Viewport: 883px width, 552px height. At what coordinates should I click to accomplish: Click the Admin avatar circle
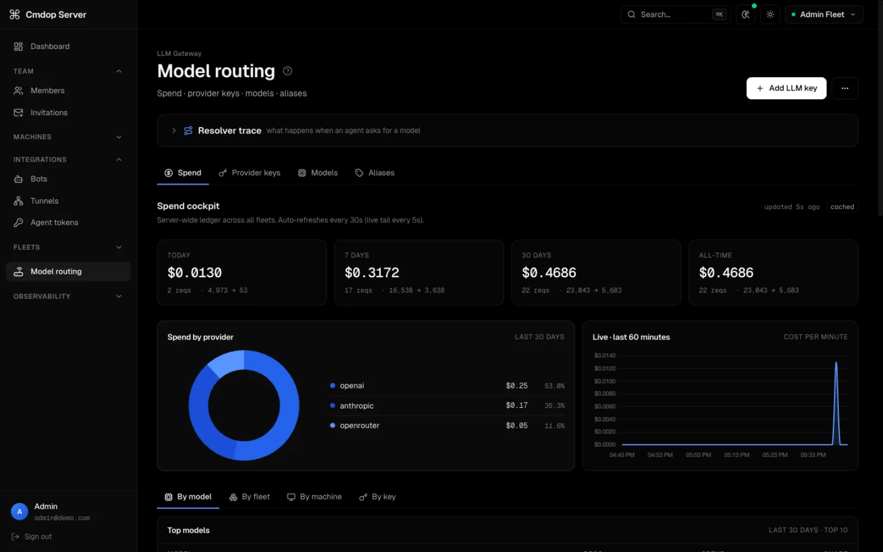point(19,512)
